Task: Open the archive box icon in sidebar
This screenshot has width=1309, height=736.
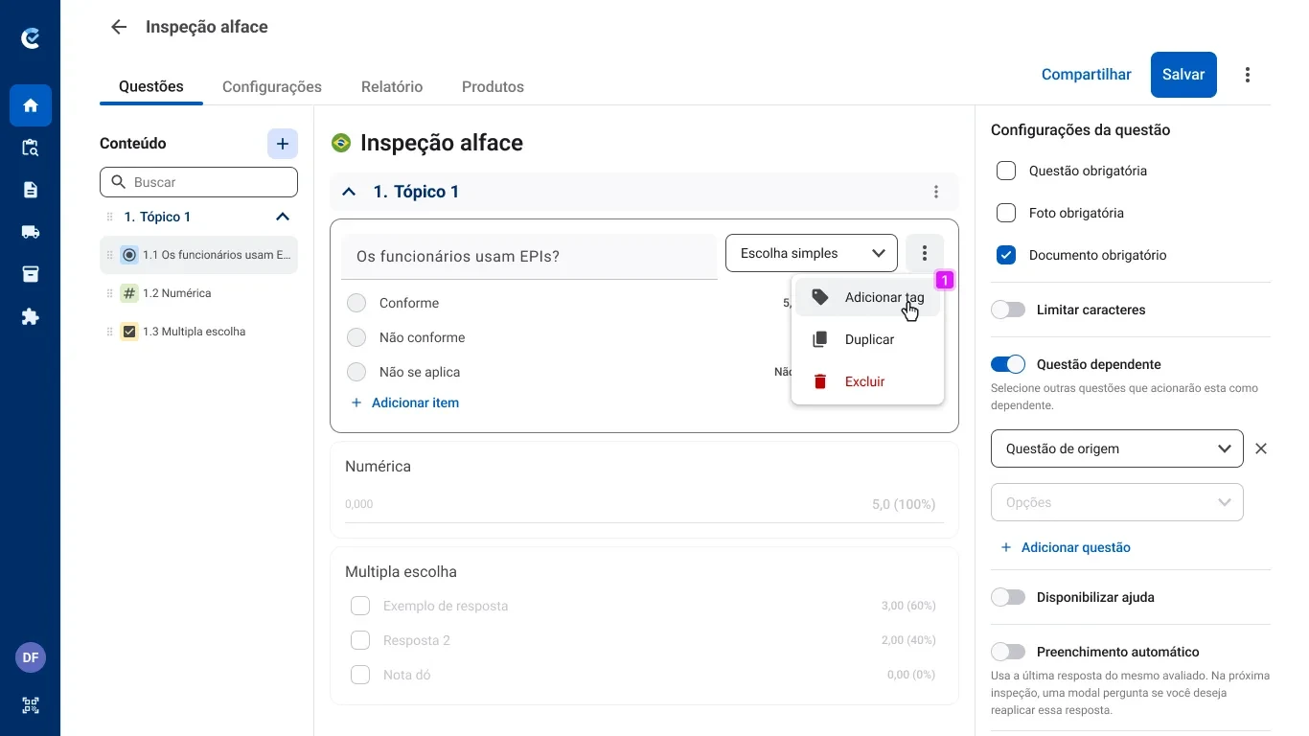Action: 31,274
